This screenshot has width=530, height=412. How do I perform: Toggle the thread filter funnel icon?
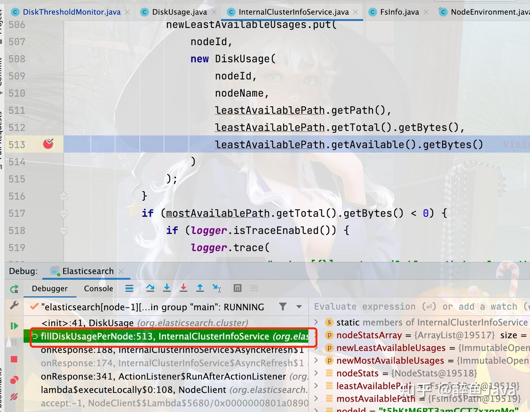pos(283,307)
